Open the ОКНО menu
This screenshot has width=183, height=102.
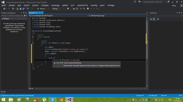(102, 5)
